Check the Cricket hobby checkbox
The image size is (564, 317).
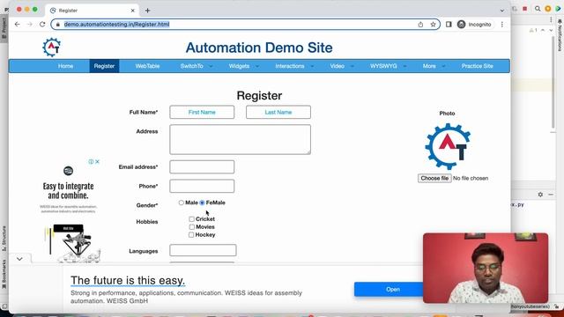[x=191, y=219]
